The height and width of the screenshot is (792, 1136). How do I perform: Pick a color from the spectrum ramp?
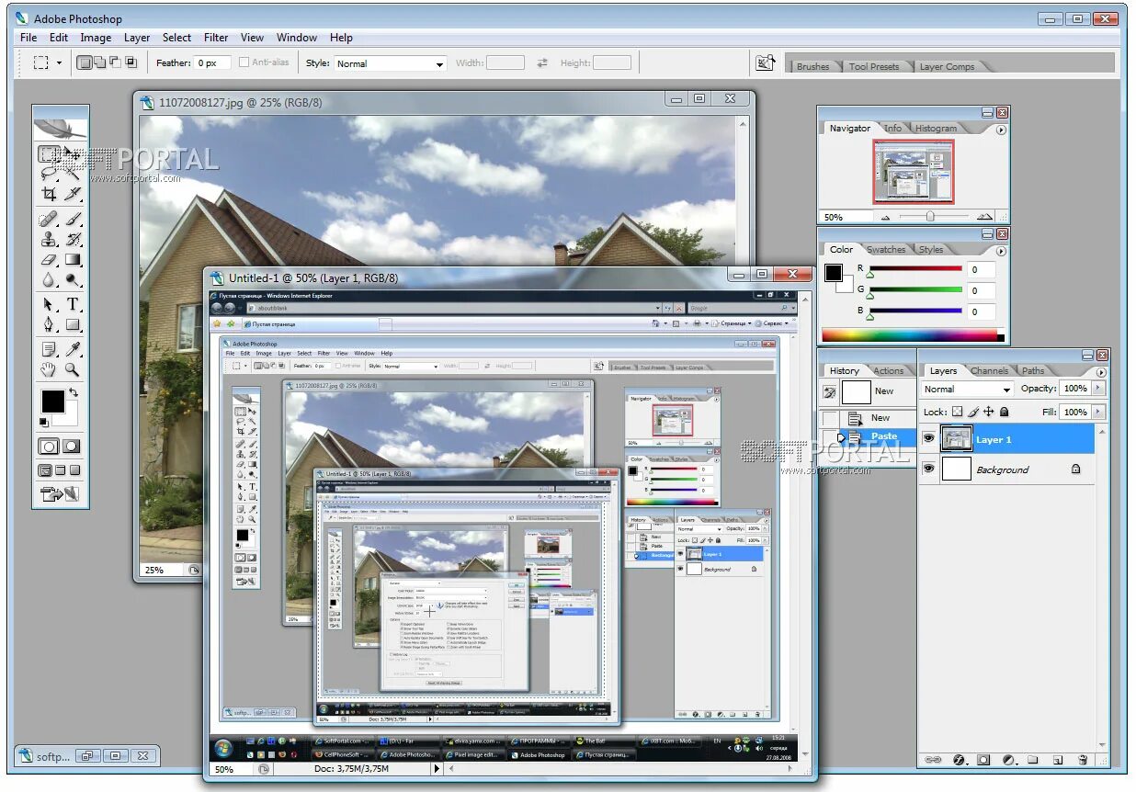[x=909, y=335]
